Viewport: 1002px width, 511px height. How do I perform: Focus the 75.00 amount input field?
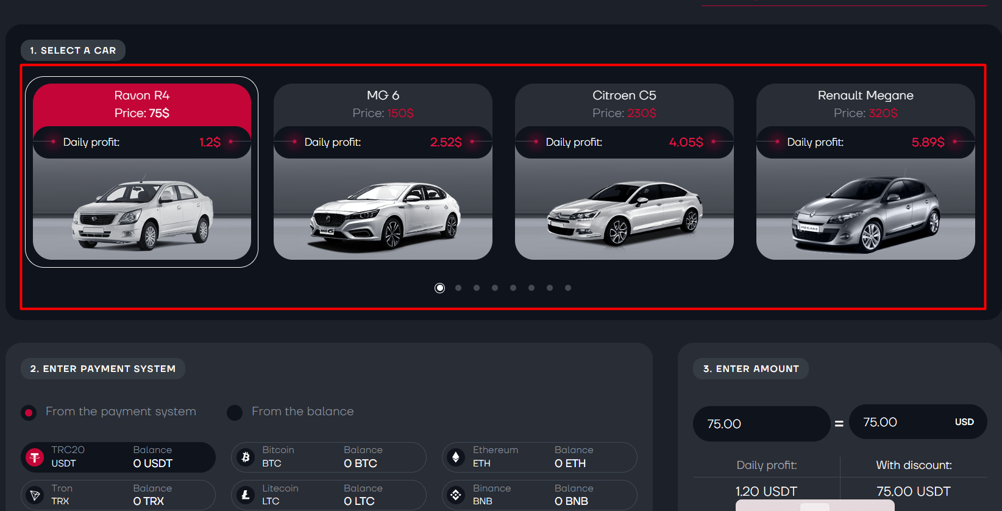point(761,424)
